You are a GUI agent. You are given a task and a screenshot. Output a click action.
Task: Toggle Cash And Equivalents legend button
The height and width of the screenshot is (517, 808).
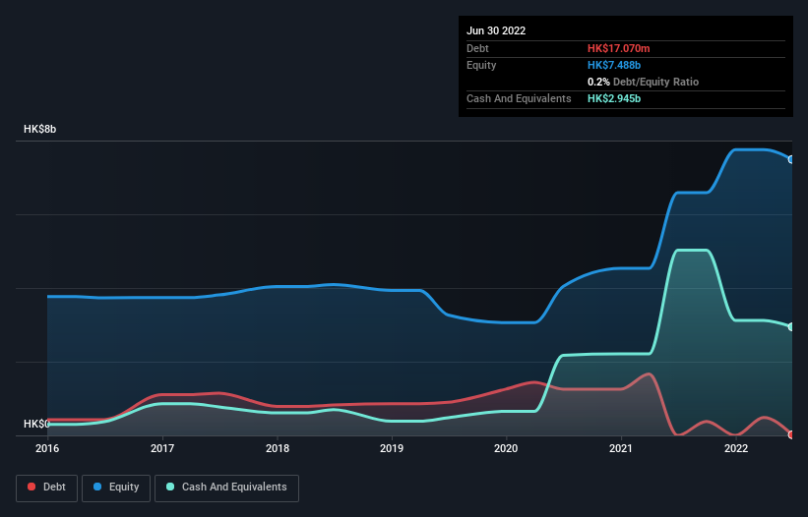(x=226, y=488)
